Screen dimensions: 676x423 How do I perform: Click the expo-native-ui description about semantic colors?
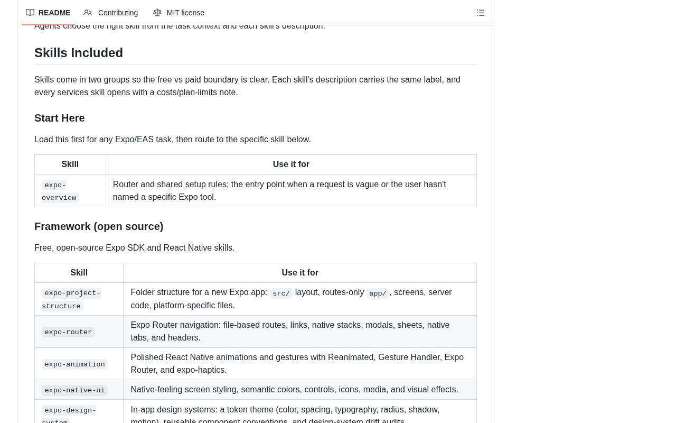click(x=294, y=390)
